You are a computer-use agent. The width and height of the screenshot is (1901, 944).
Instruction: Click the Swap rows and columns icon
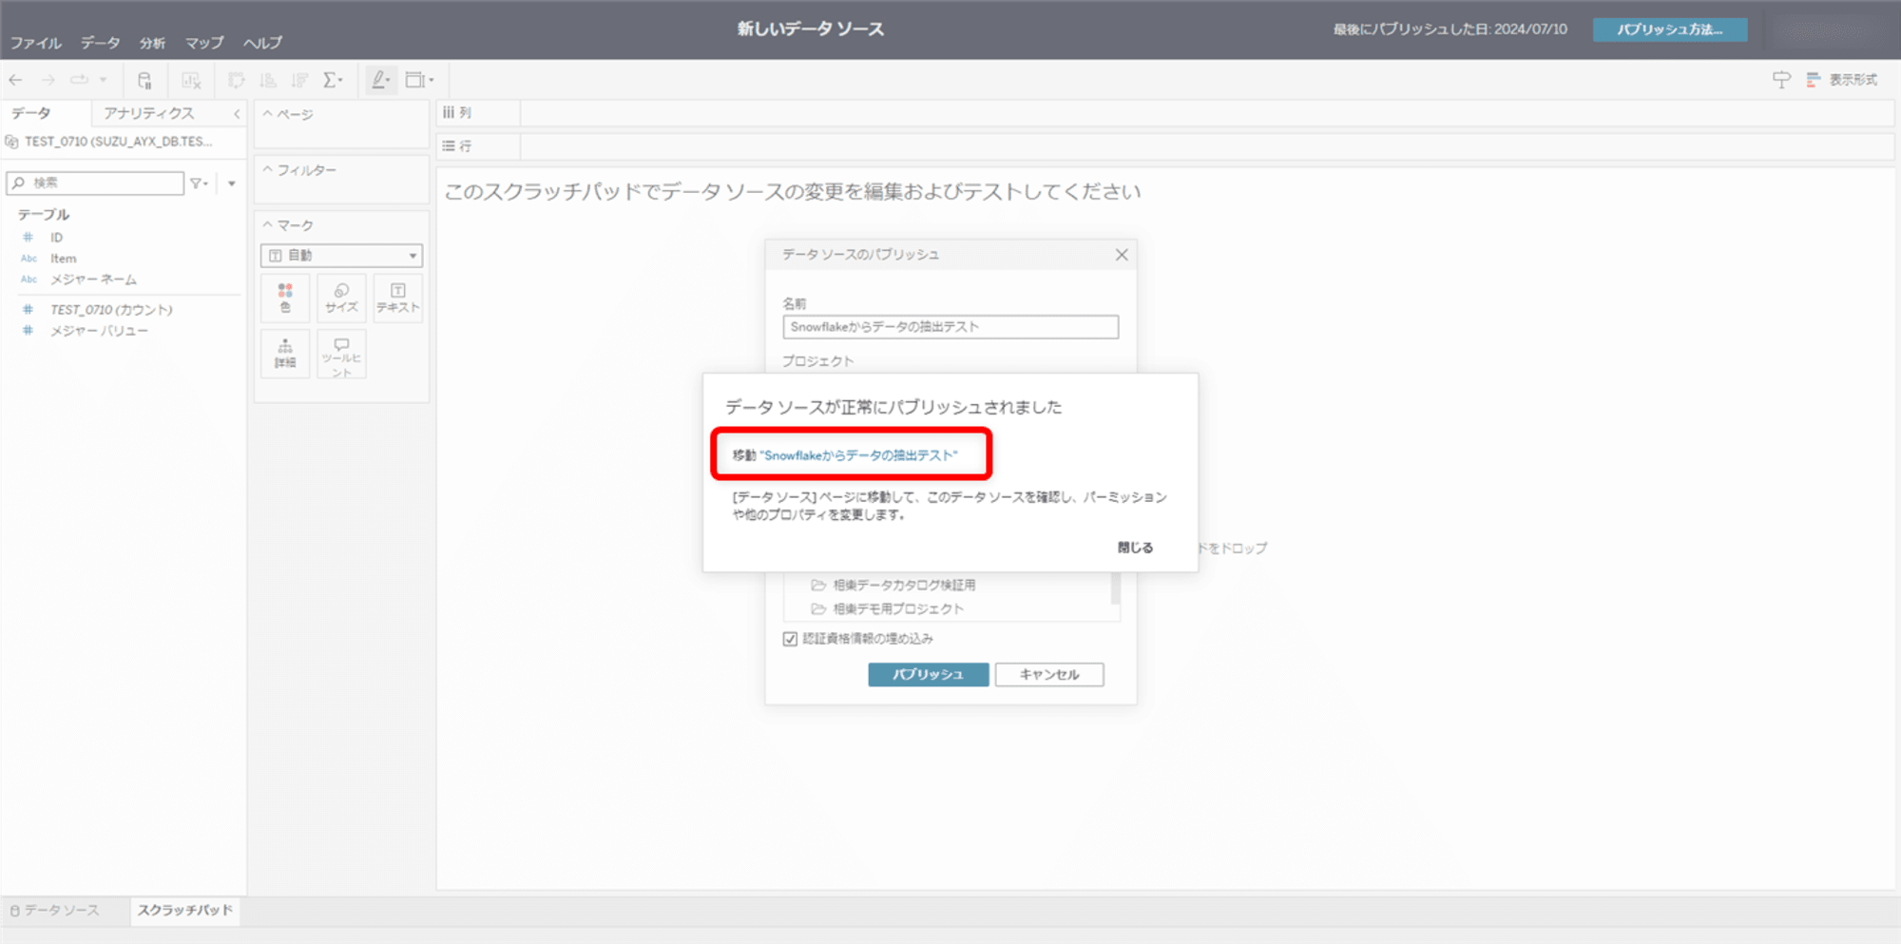pyautogui.click(x=236, y=80)
